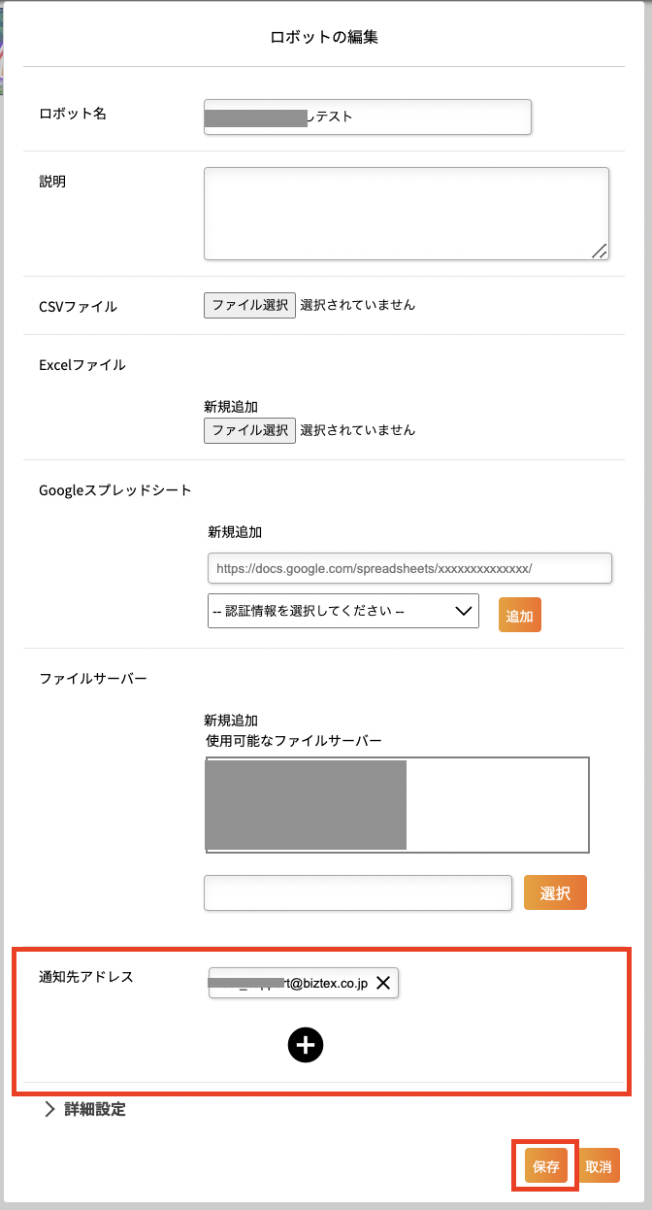Focus the ロボット名 text field

click(368, 117)
